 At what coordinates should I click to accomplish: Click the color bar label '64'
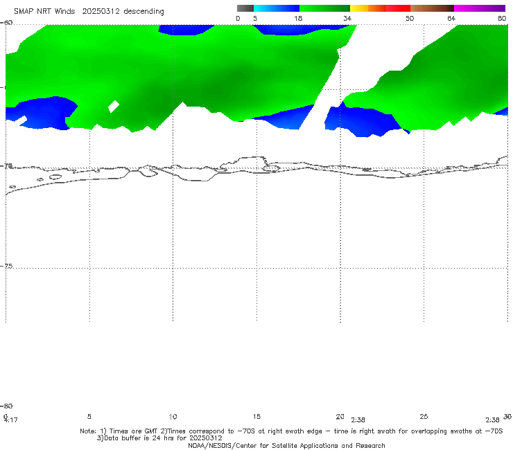[x=451, y=19]
